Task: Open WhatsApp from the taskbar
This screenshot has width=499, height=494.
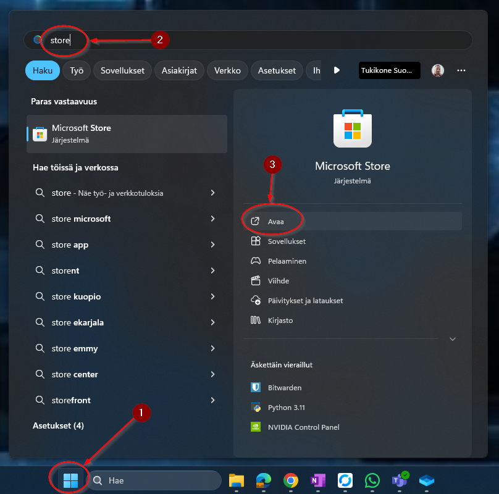Action: coord(372,480)
